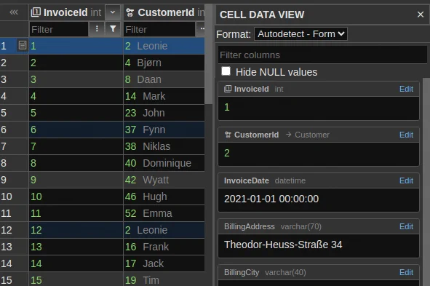
Task: Click the Cell Data View vertical scrollbar
Action: 426,181
